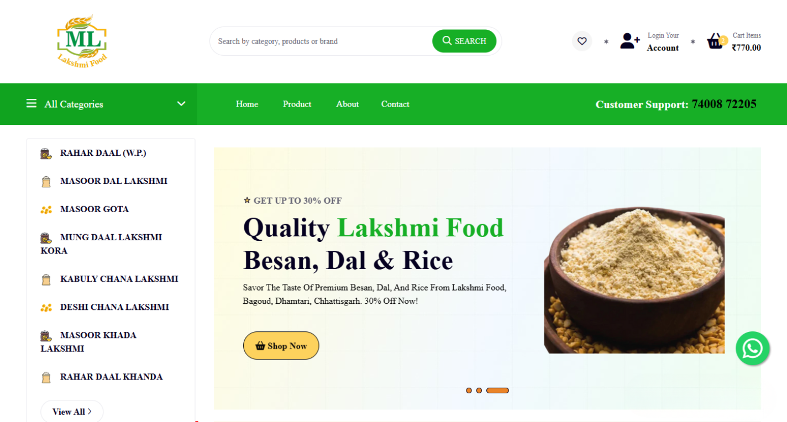The height and width of the screenshot is (422, 787).
Task: Select the active third carousel indicator
Action: pyautogui.click(x=497, y=391)
